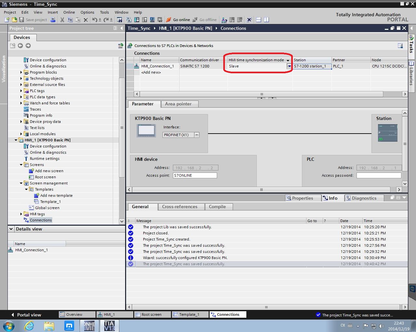The width and height of the screenshot is (416, 332).
Task: Click the Cut scissors icon
Action: (x=62, y=20)
